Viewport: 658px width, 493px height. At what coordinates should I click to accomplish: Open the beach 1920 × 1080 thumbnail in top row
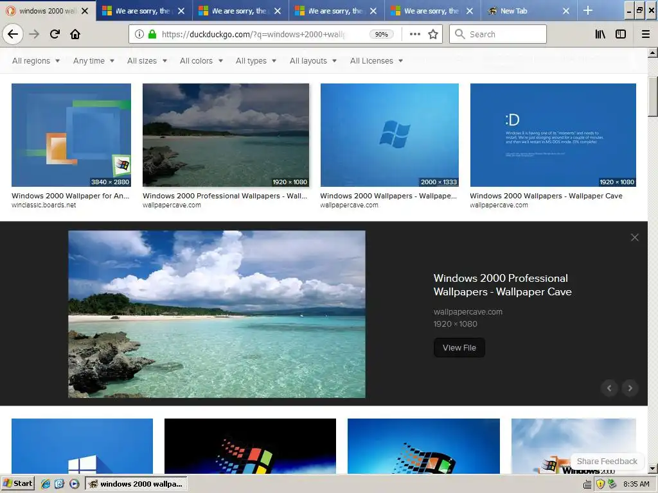(x=226, y=135)
